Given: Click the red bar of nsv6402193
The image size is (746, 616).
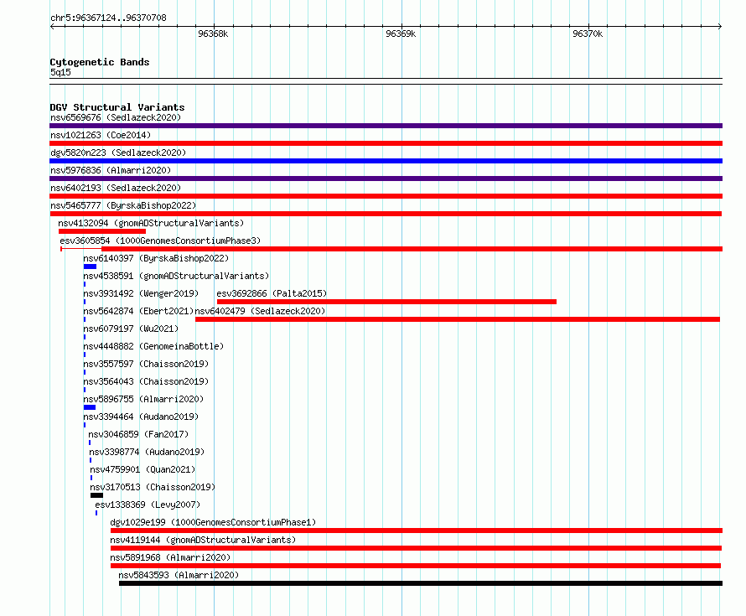Looking at the screenshot, I should pyautogui.click(x=386, y=196).
